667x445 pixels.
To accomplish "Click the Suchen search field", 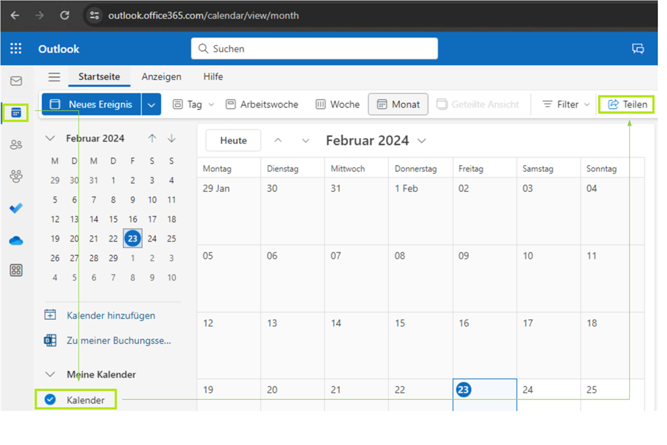I will 314,49.
